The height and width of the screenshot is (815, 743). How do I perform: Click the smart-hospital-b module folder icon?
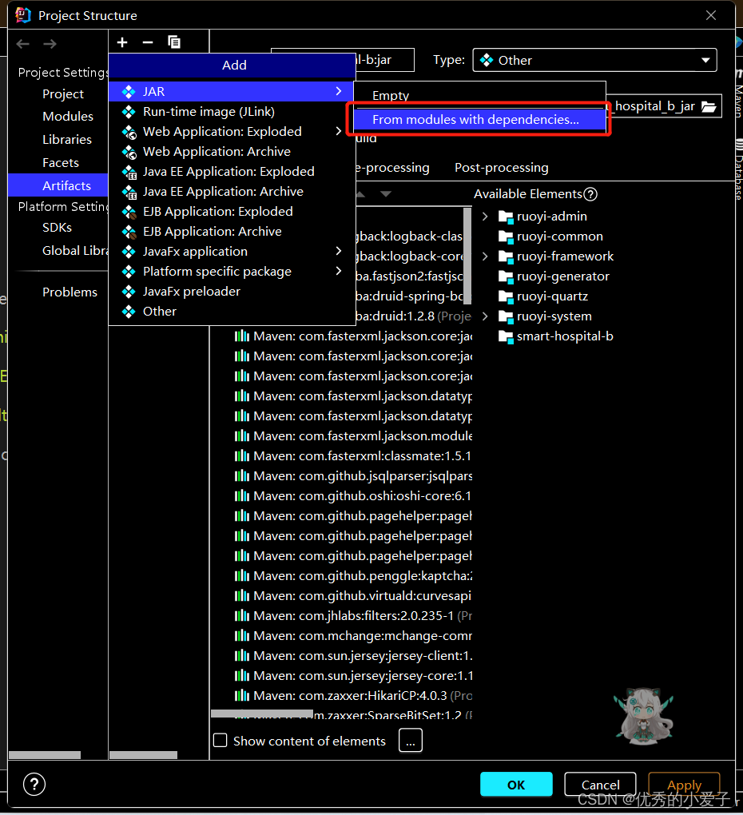point(506,336)
